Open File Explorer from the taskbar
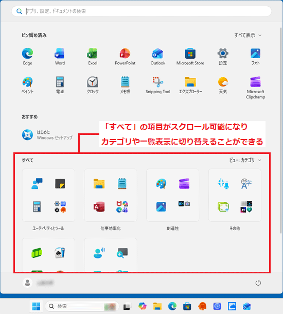The width and height of the screenshot is (283, 314). click(157, 306)
